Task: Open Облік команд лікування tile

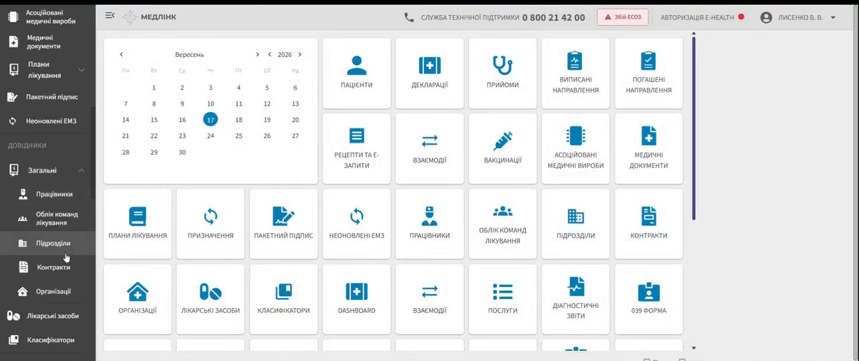Action: 503,224
